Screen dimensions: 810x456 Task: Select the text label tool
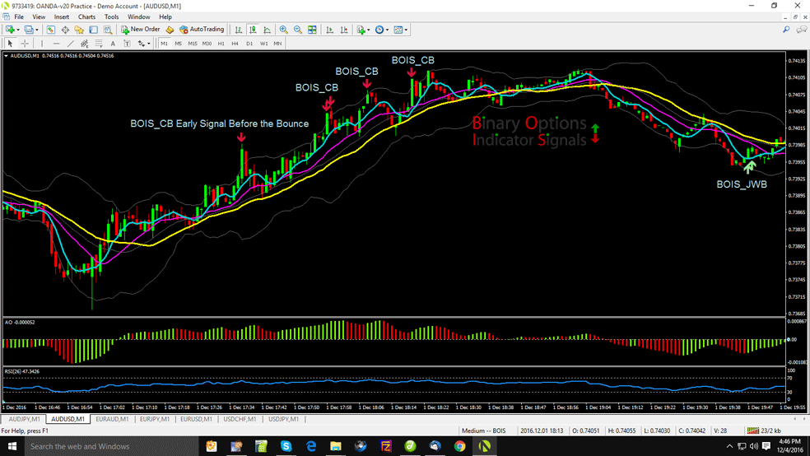112,43
